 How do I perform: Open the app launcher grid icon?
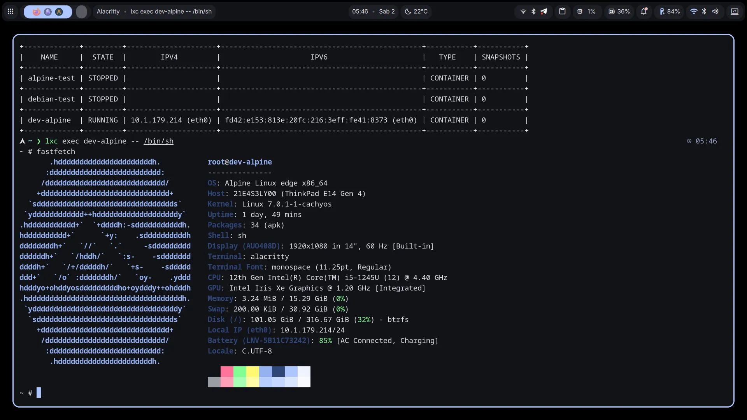11,12
